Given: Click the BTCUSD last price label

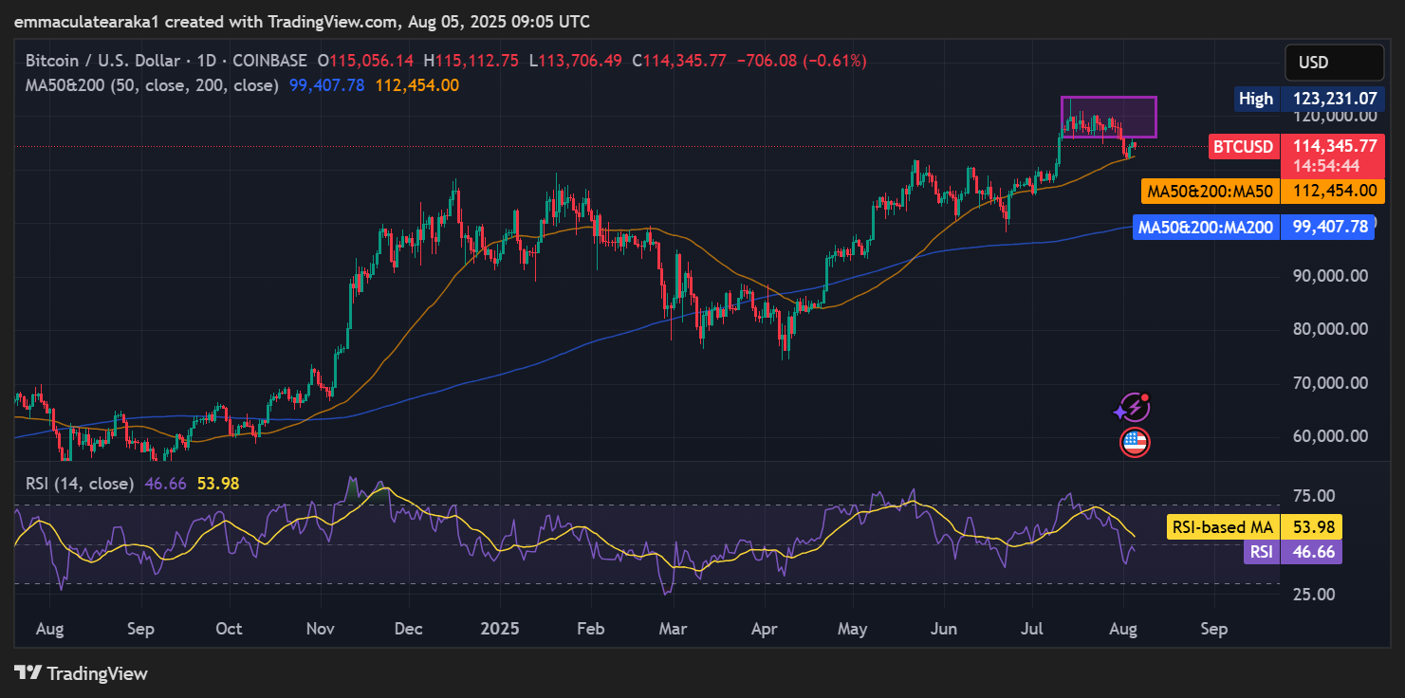Looking at the screenshot, I should [x=1297, y=147].
